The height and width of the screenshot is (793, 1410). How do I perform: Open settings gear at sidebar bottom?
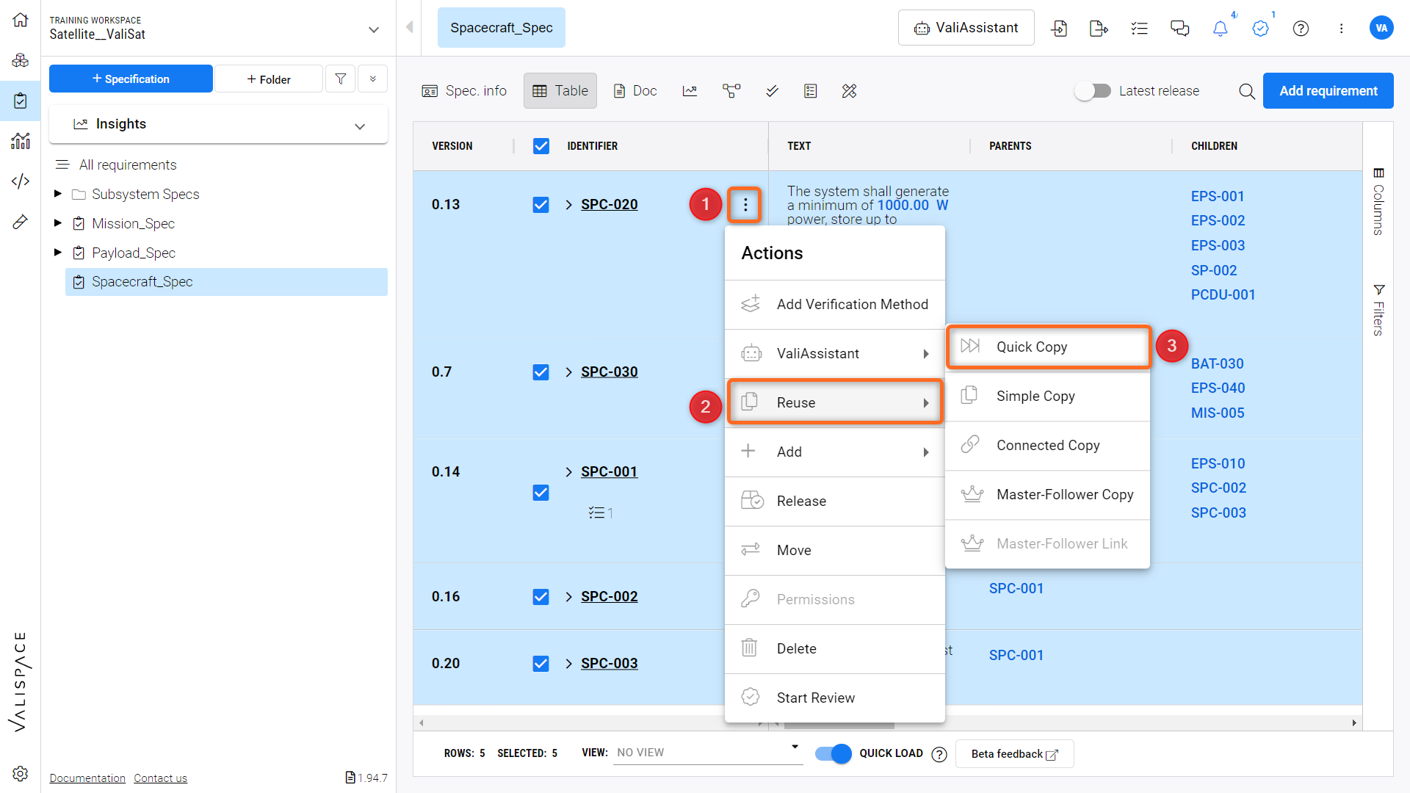tap(21, 773)
